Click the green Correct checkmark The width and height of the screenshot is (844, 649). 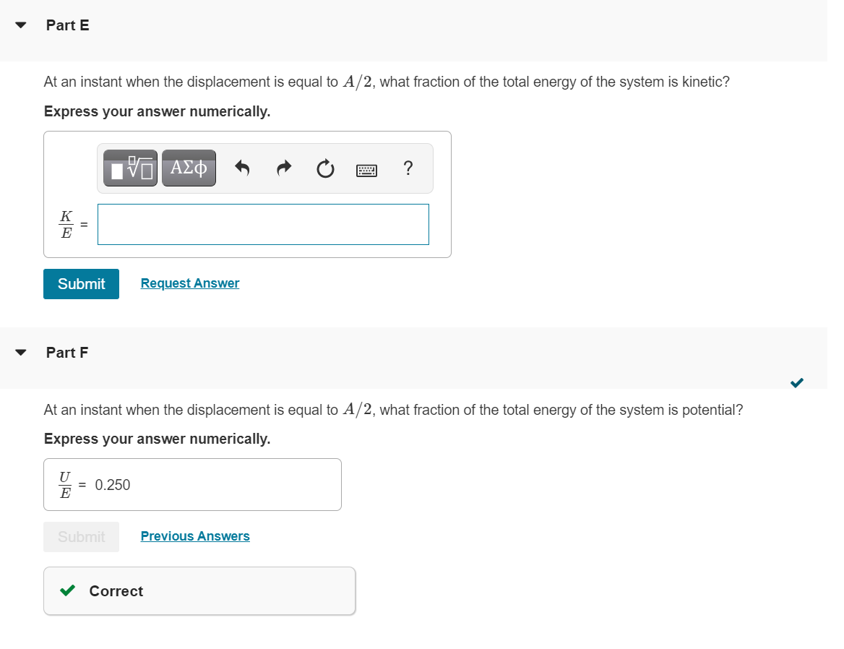tap(66, 590)
